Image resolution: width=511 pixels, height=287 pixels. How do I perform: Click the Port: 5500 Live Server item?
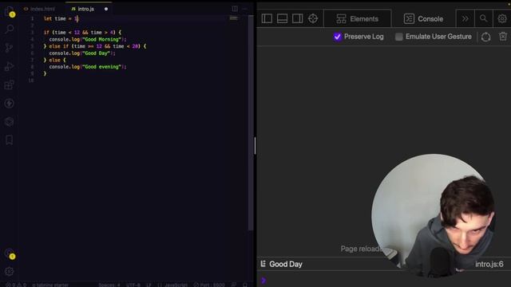coord(209,285)
